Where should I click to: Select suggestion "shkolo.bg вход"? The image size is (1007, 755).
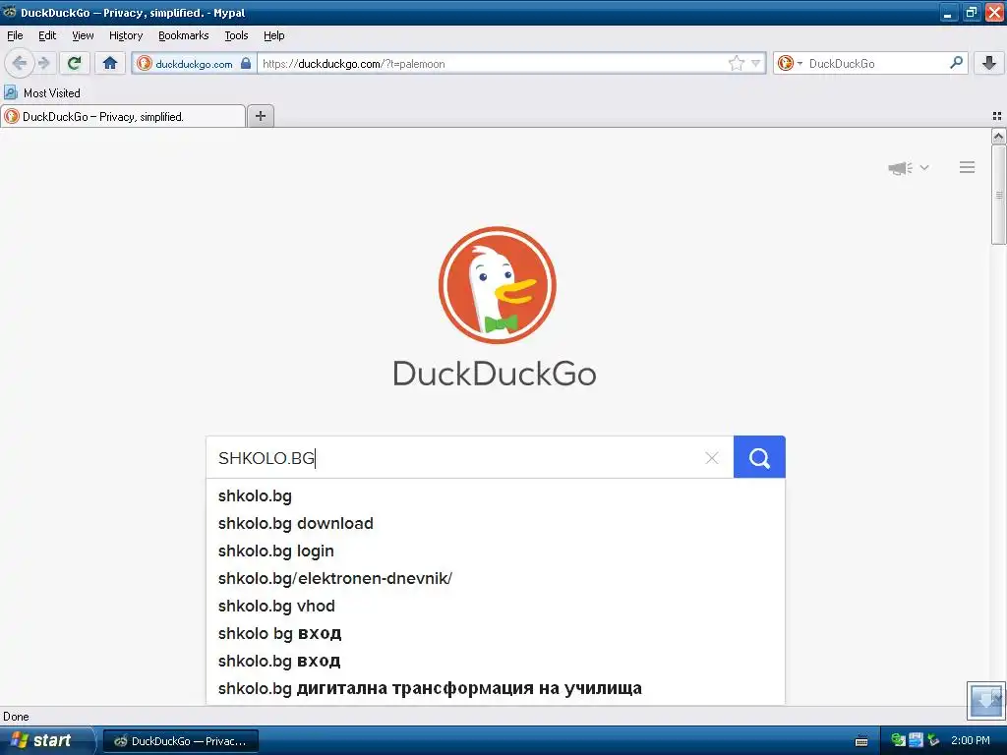click(x=496, y=662)
